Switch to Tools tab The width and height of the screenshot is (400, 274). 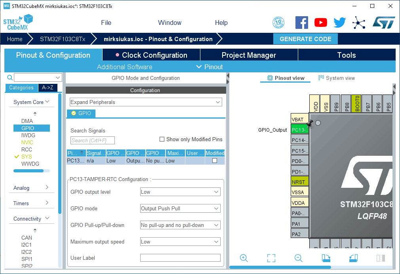coord(347,55)
